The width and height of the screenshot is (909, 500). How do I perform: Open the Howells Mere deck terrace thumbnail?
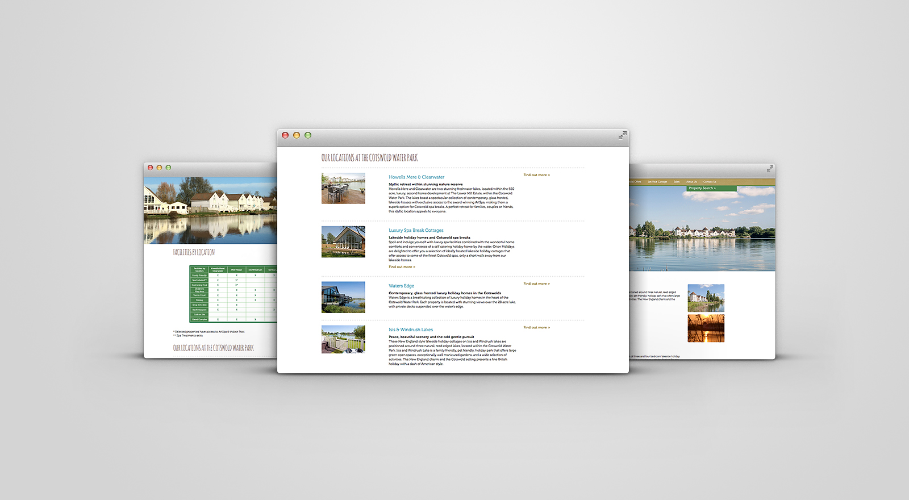coord(343,188)
